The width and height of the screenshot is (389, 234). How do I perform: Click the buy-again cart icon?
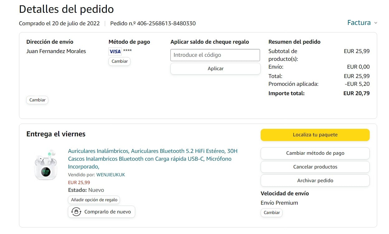[x=76, y=212]
